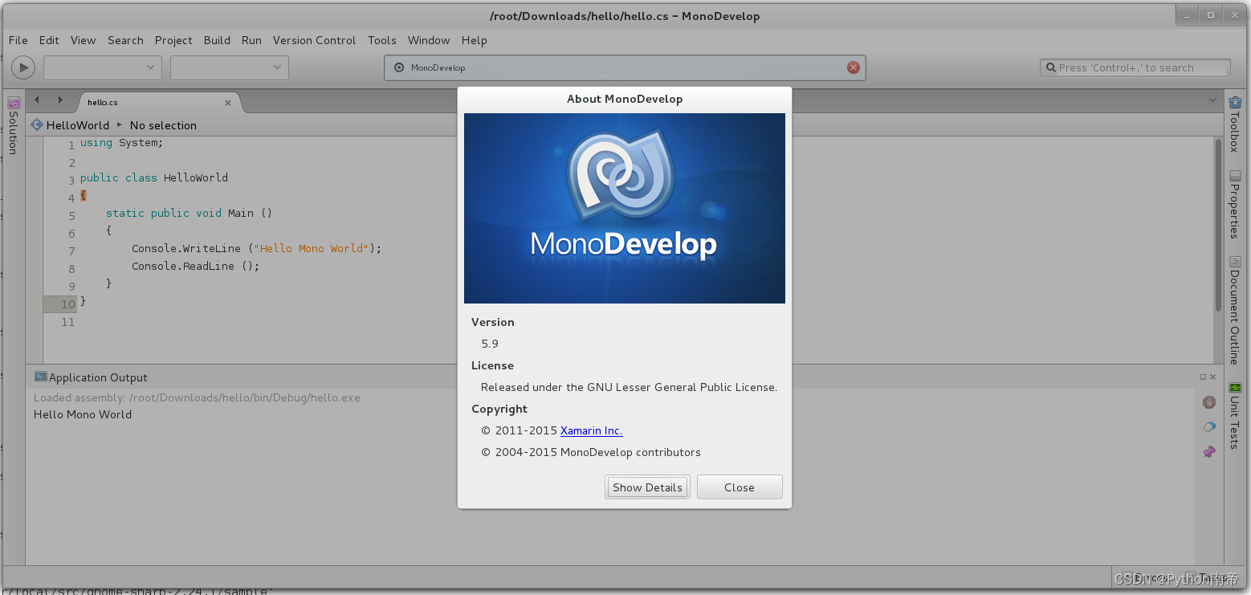This screenshot has width=1251, height=595.
Task: Go to next document with forward arrow
Action: (x=60, y=100)
